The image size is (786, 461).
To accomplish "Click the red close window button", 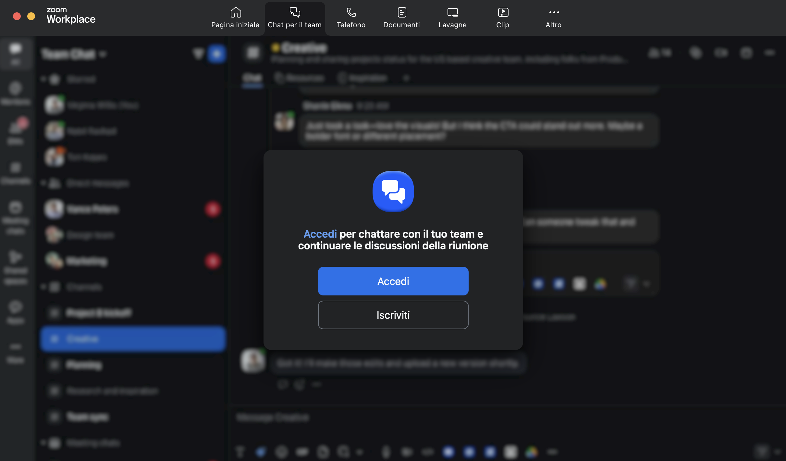I will [17, 16].
